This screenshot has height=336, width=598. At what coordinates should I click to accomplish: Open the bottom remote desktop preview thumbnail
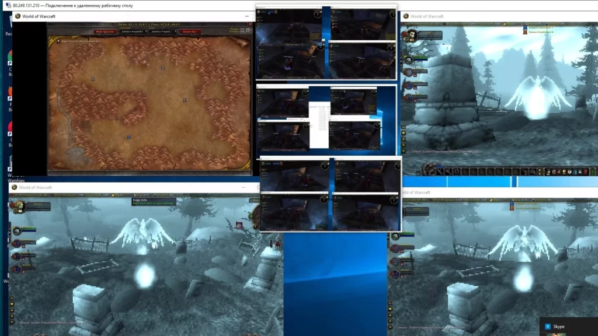331,194
